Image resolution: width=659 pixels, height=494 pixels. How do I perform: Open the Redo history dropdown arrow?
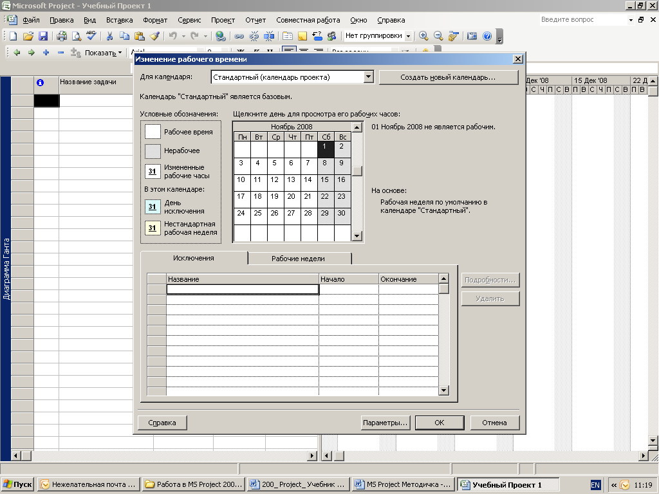click(205, 36)
